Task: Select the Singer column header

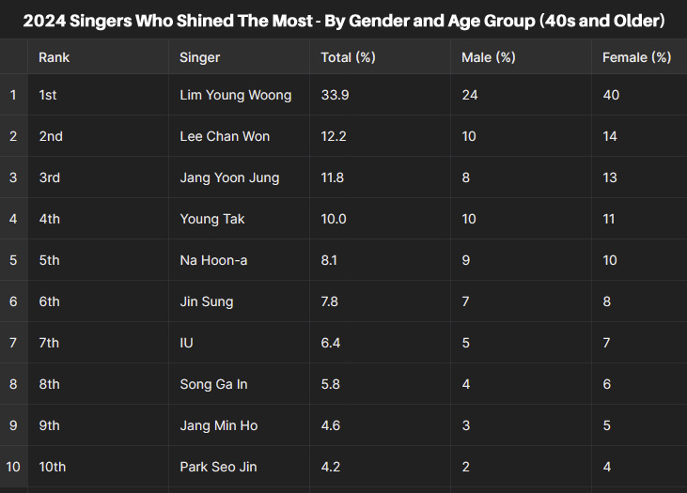Action: tap(240, 57)
